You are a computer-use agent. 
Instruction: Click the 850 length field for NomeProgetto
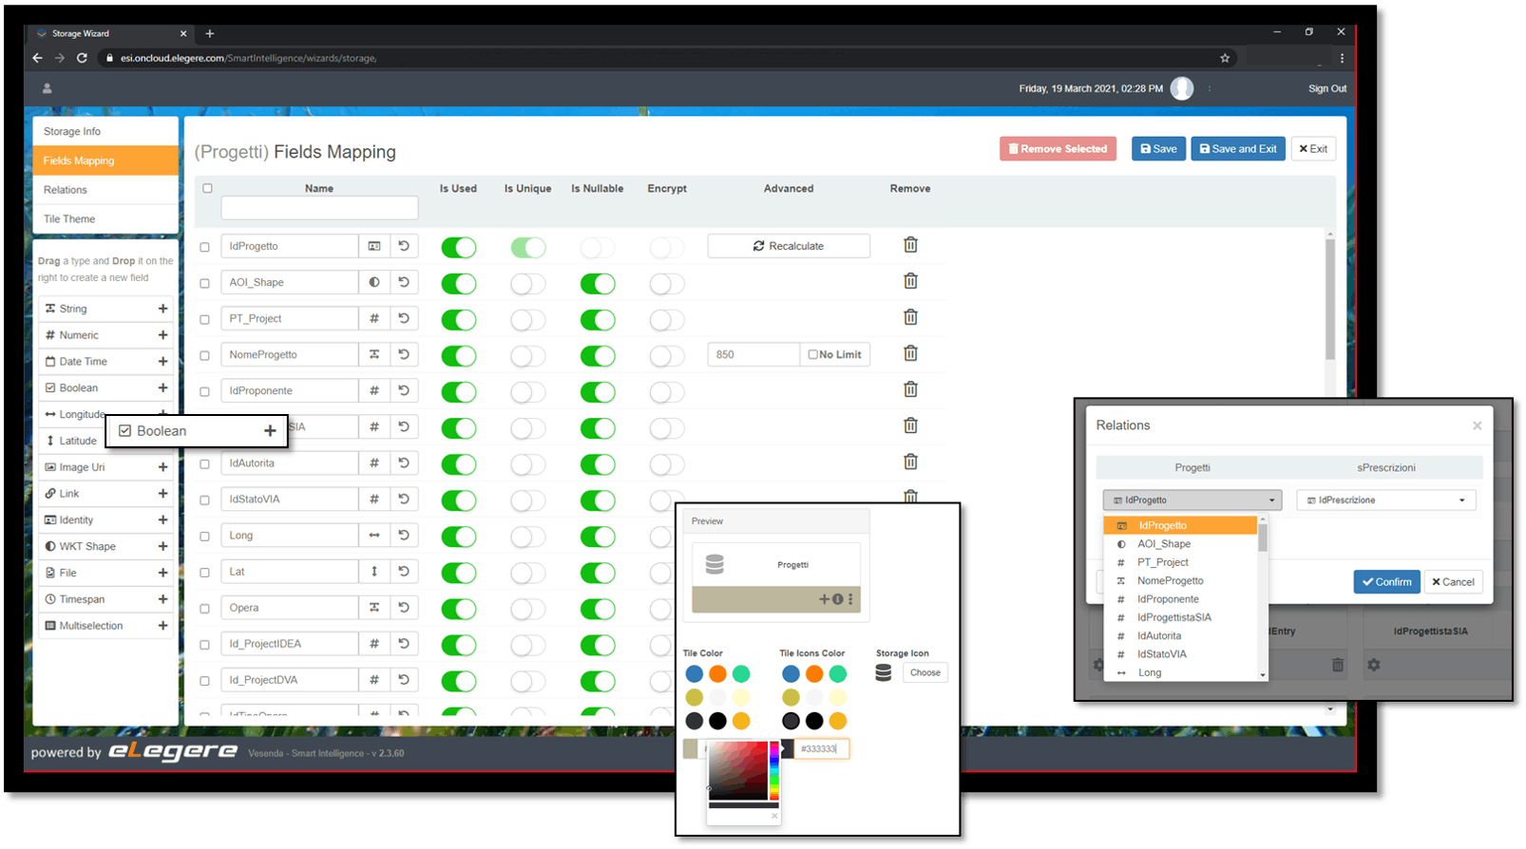753,354
